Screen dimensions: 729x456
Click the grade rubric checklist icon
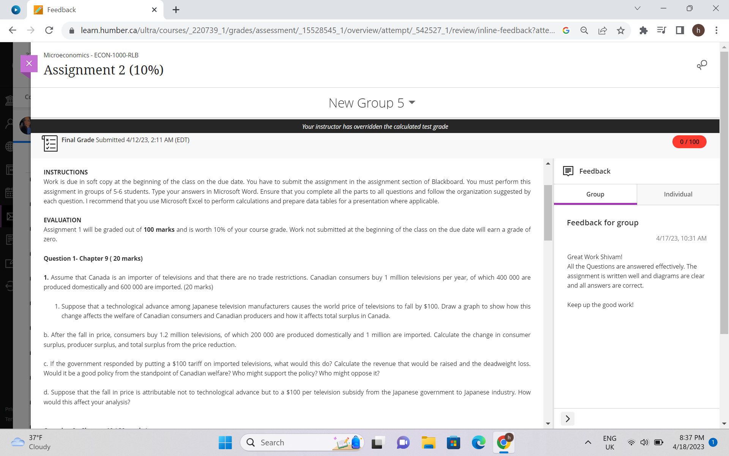[50, 143]
